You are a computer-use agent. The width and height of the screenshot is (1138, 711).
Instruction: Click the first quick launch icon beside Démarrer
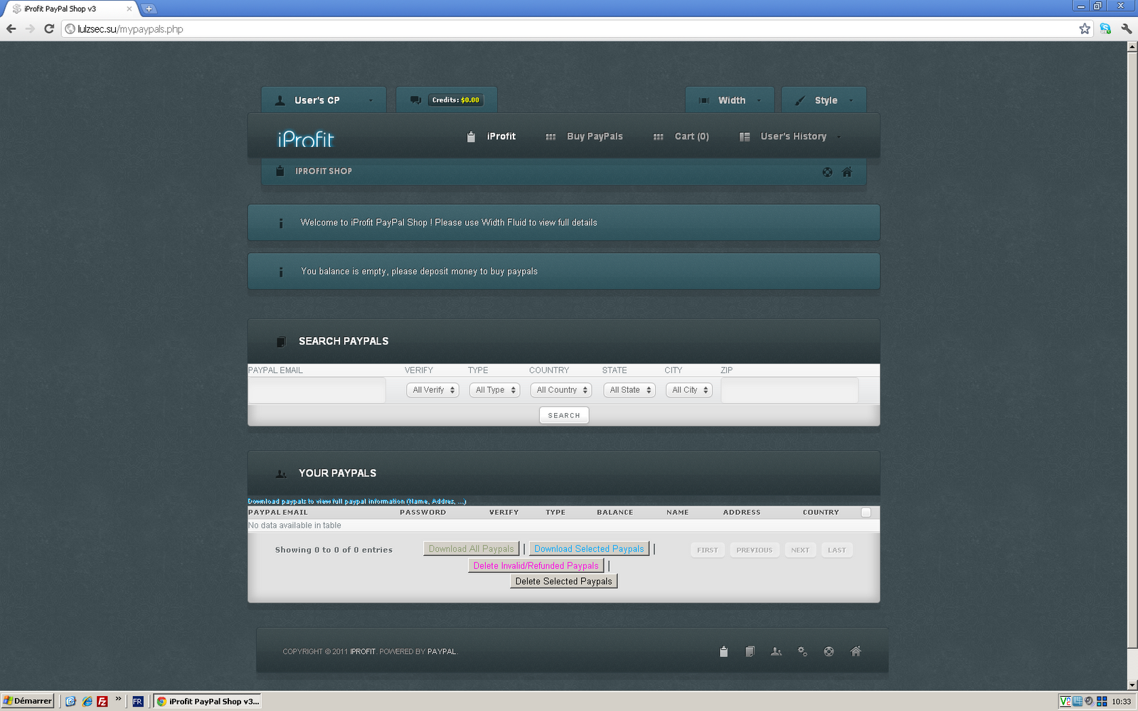click(x=70, y=701)
